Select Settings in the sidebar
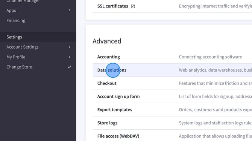Image resolution: width=252 pixels, height=141 pixels. tap(14, 37)
